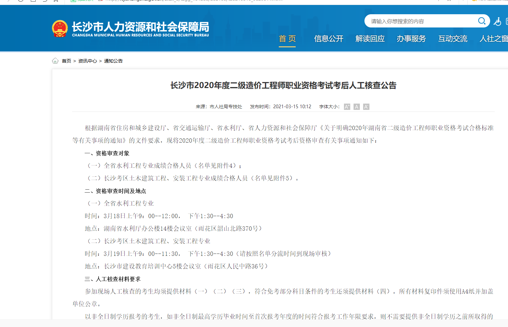Navigate to 资讯中心 via breadcrumb
This screenshot has height=327, width=508.
point(88,61)
